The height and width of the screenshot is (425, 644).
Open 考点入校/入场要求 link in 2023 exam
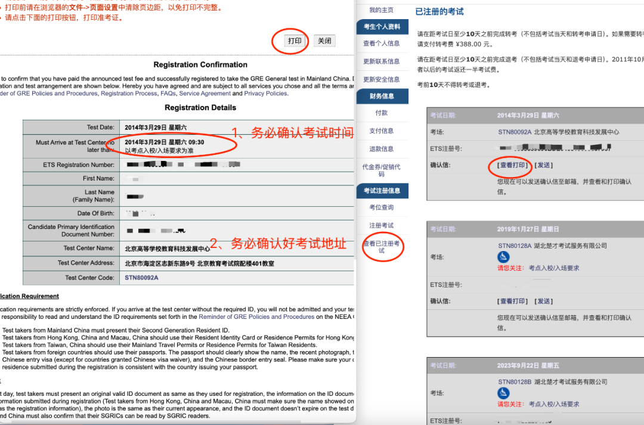pyautogui.click(x=553, y=404)
